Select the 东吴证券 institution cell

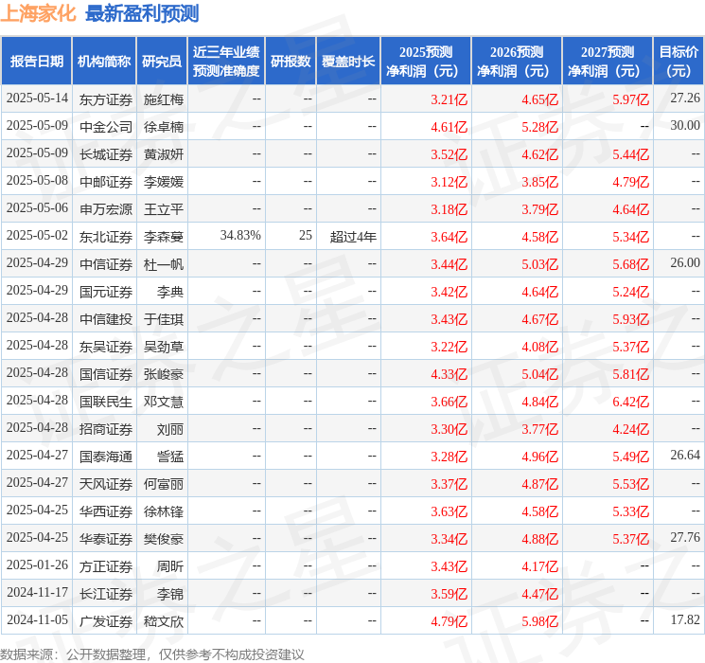coord(106,347)
